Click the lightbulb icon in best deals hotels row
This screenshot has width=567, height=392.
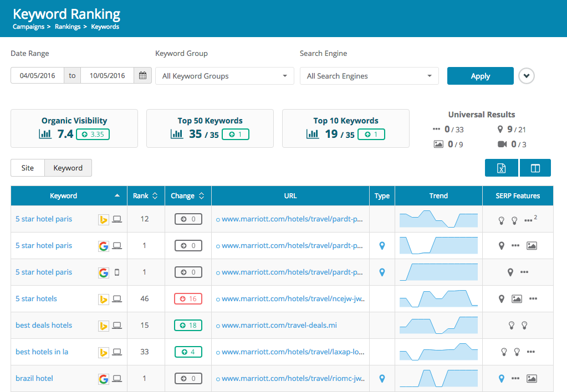512,326
